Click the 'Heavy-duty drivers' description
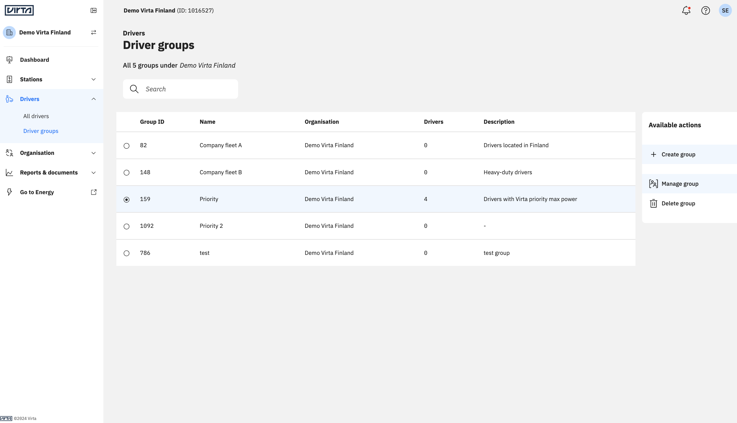The height and width of the screenshot is (423, 737). 508,172
